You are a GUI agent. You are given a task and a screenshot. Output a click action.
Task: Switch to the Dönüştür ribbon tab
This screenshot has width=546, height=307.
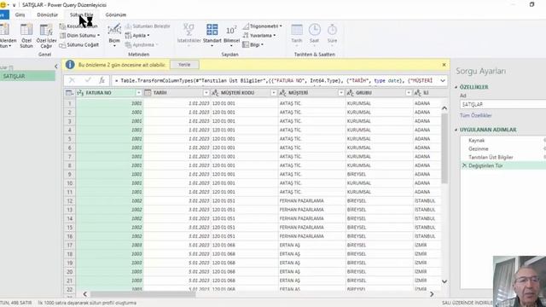click(x=48, y=14)
